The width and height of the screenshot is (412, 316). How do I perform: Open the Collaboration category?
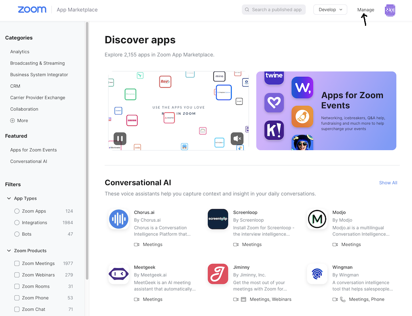tap(24, 109)
